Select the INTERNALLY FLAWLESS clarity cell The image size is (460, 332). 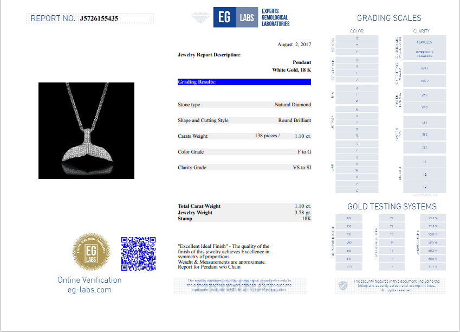pos(424,54)
